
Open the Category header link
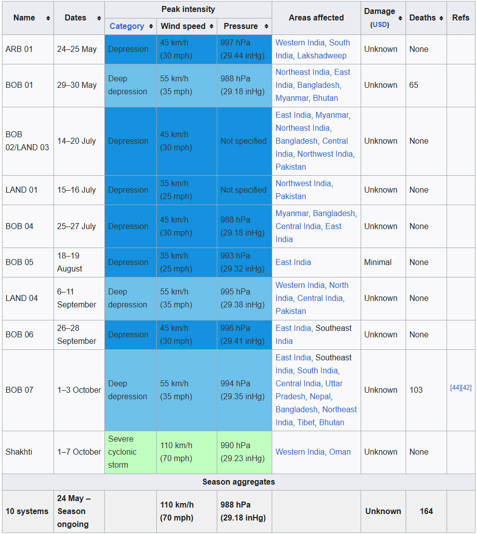pyautogui.click(x=127, y=26)
